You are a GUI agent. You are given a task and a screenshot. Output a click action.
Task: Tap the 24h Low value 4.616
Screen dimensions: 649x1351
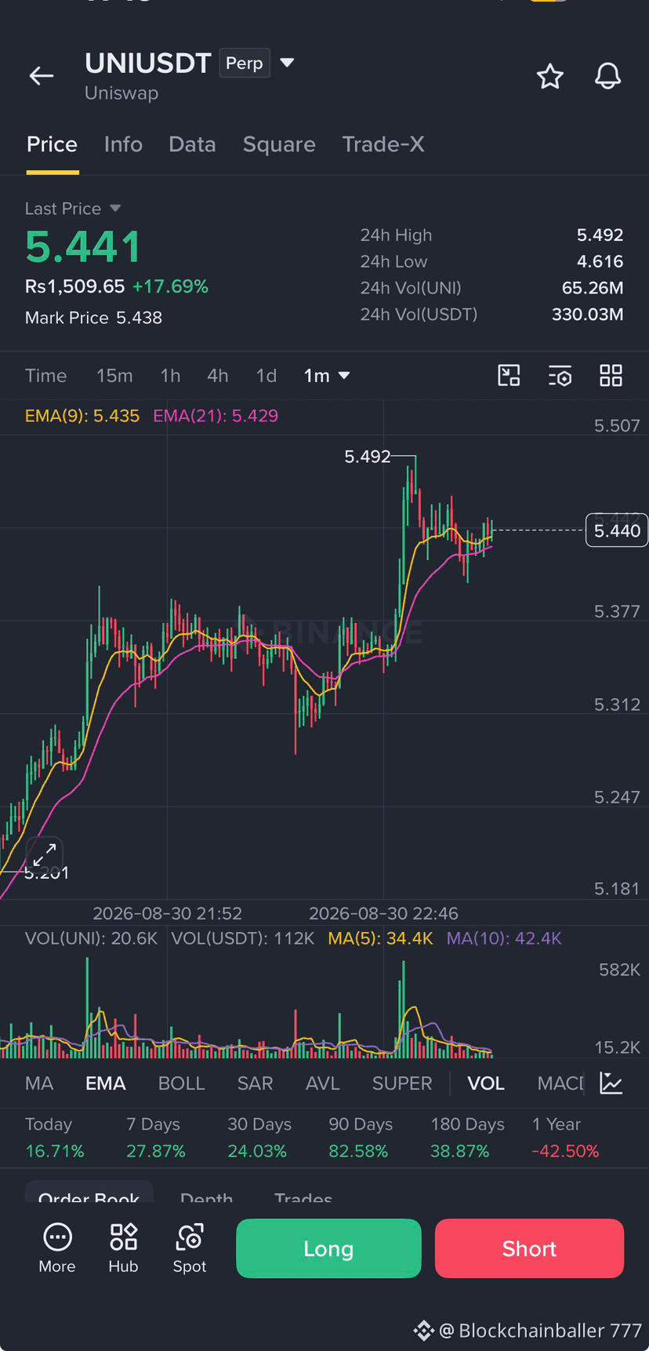tap(600, 261)
